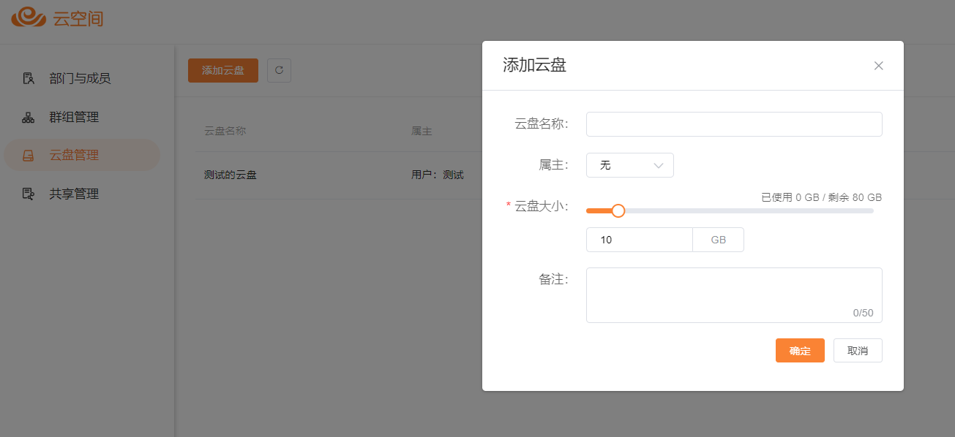Confirm with the 确定 button
This screenshot has height=437, width=955.
click(x=800, y=351)
